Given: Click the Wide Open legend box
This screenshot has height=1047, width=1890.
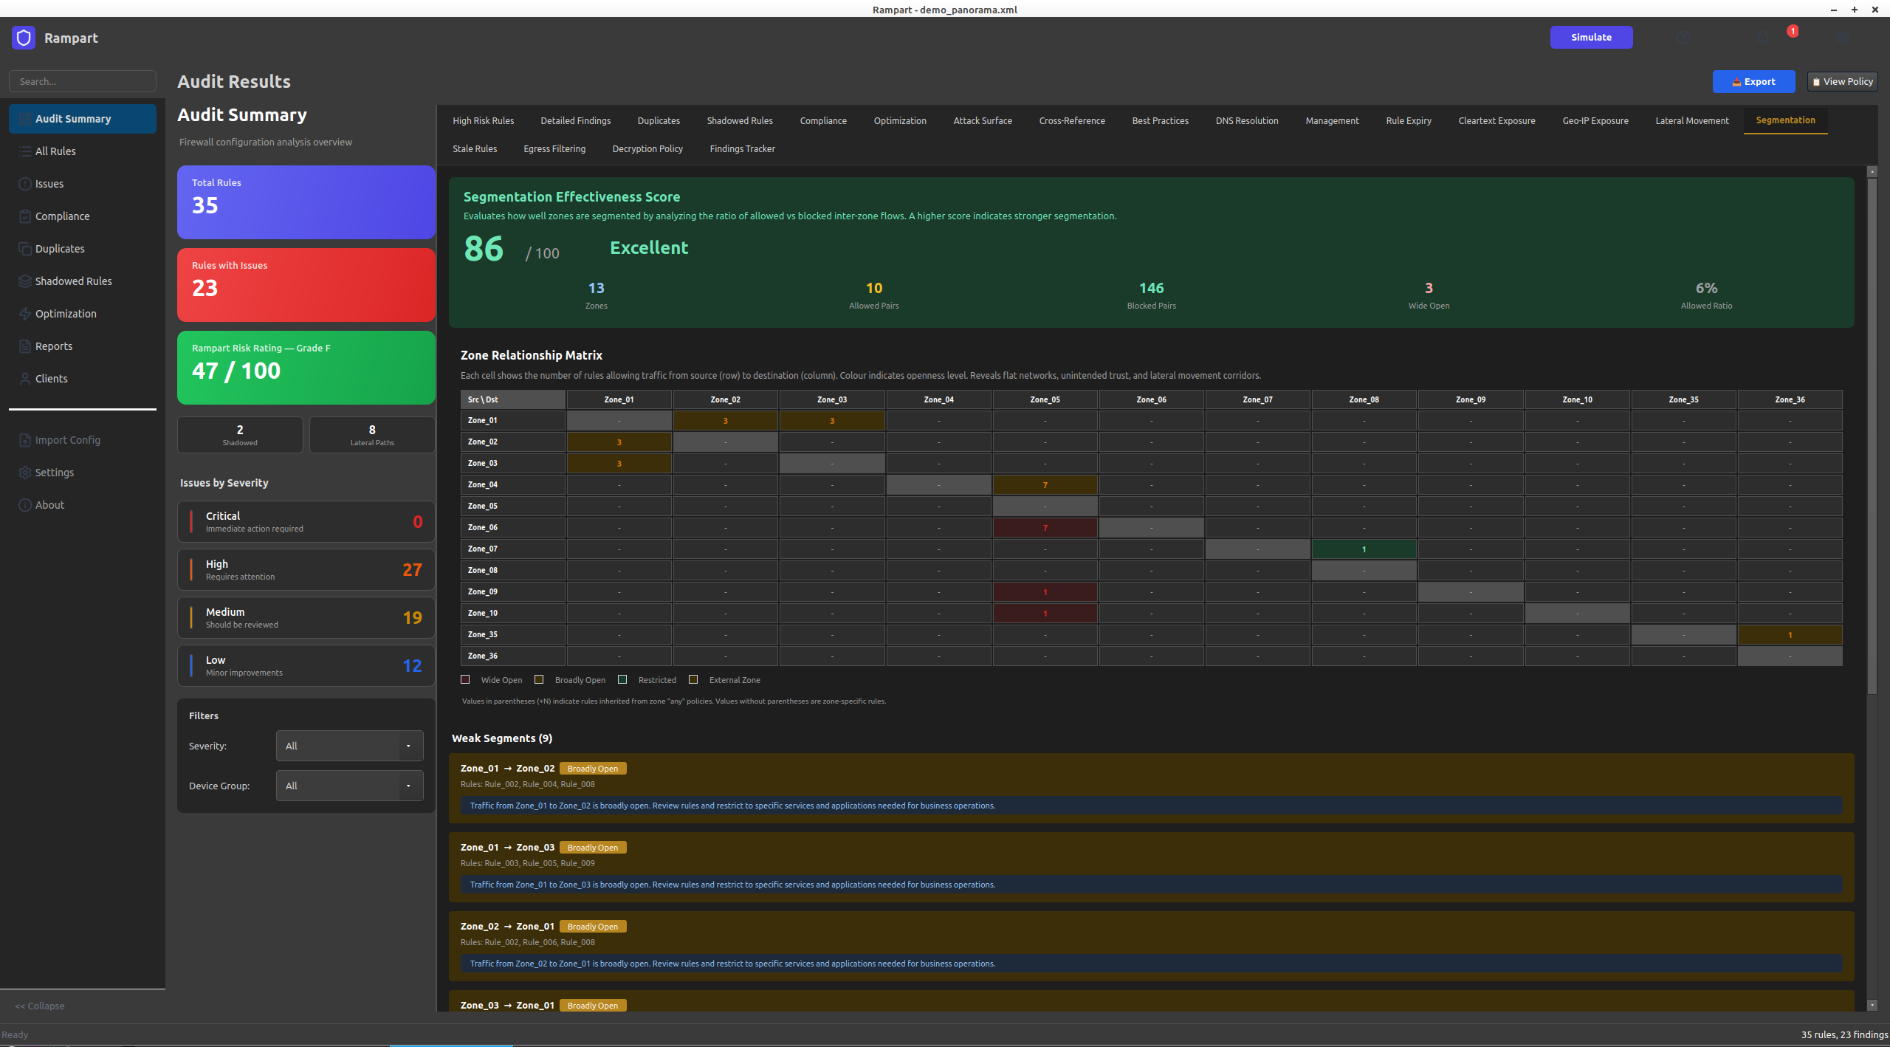Looking at the screenshot, I should click(465, 679).
